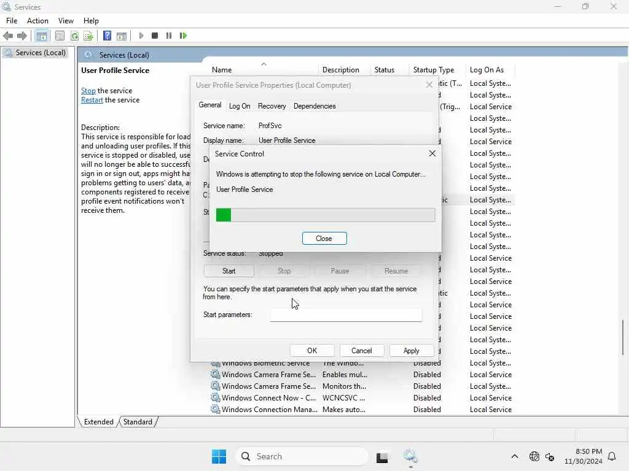The width and height of the screenshot is (629, 471).
Task: Open the View menu
Action: tap(66, 21)
